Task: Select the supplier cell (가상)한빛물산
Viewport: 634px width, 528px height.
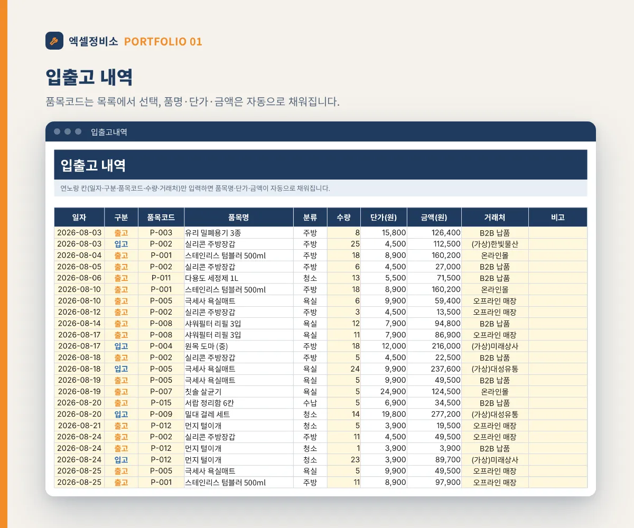Action: [x=495, y=244]
